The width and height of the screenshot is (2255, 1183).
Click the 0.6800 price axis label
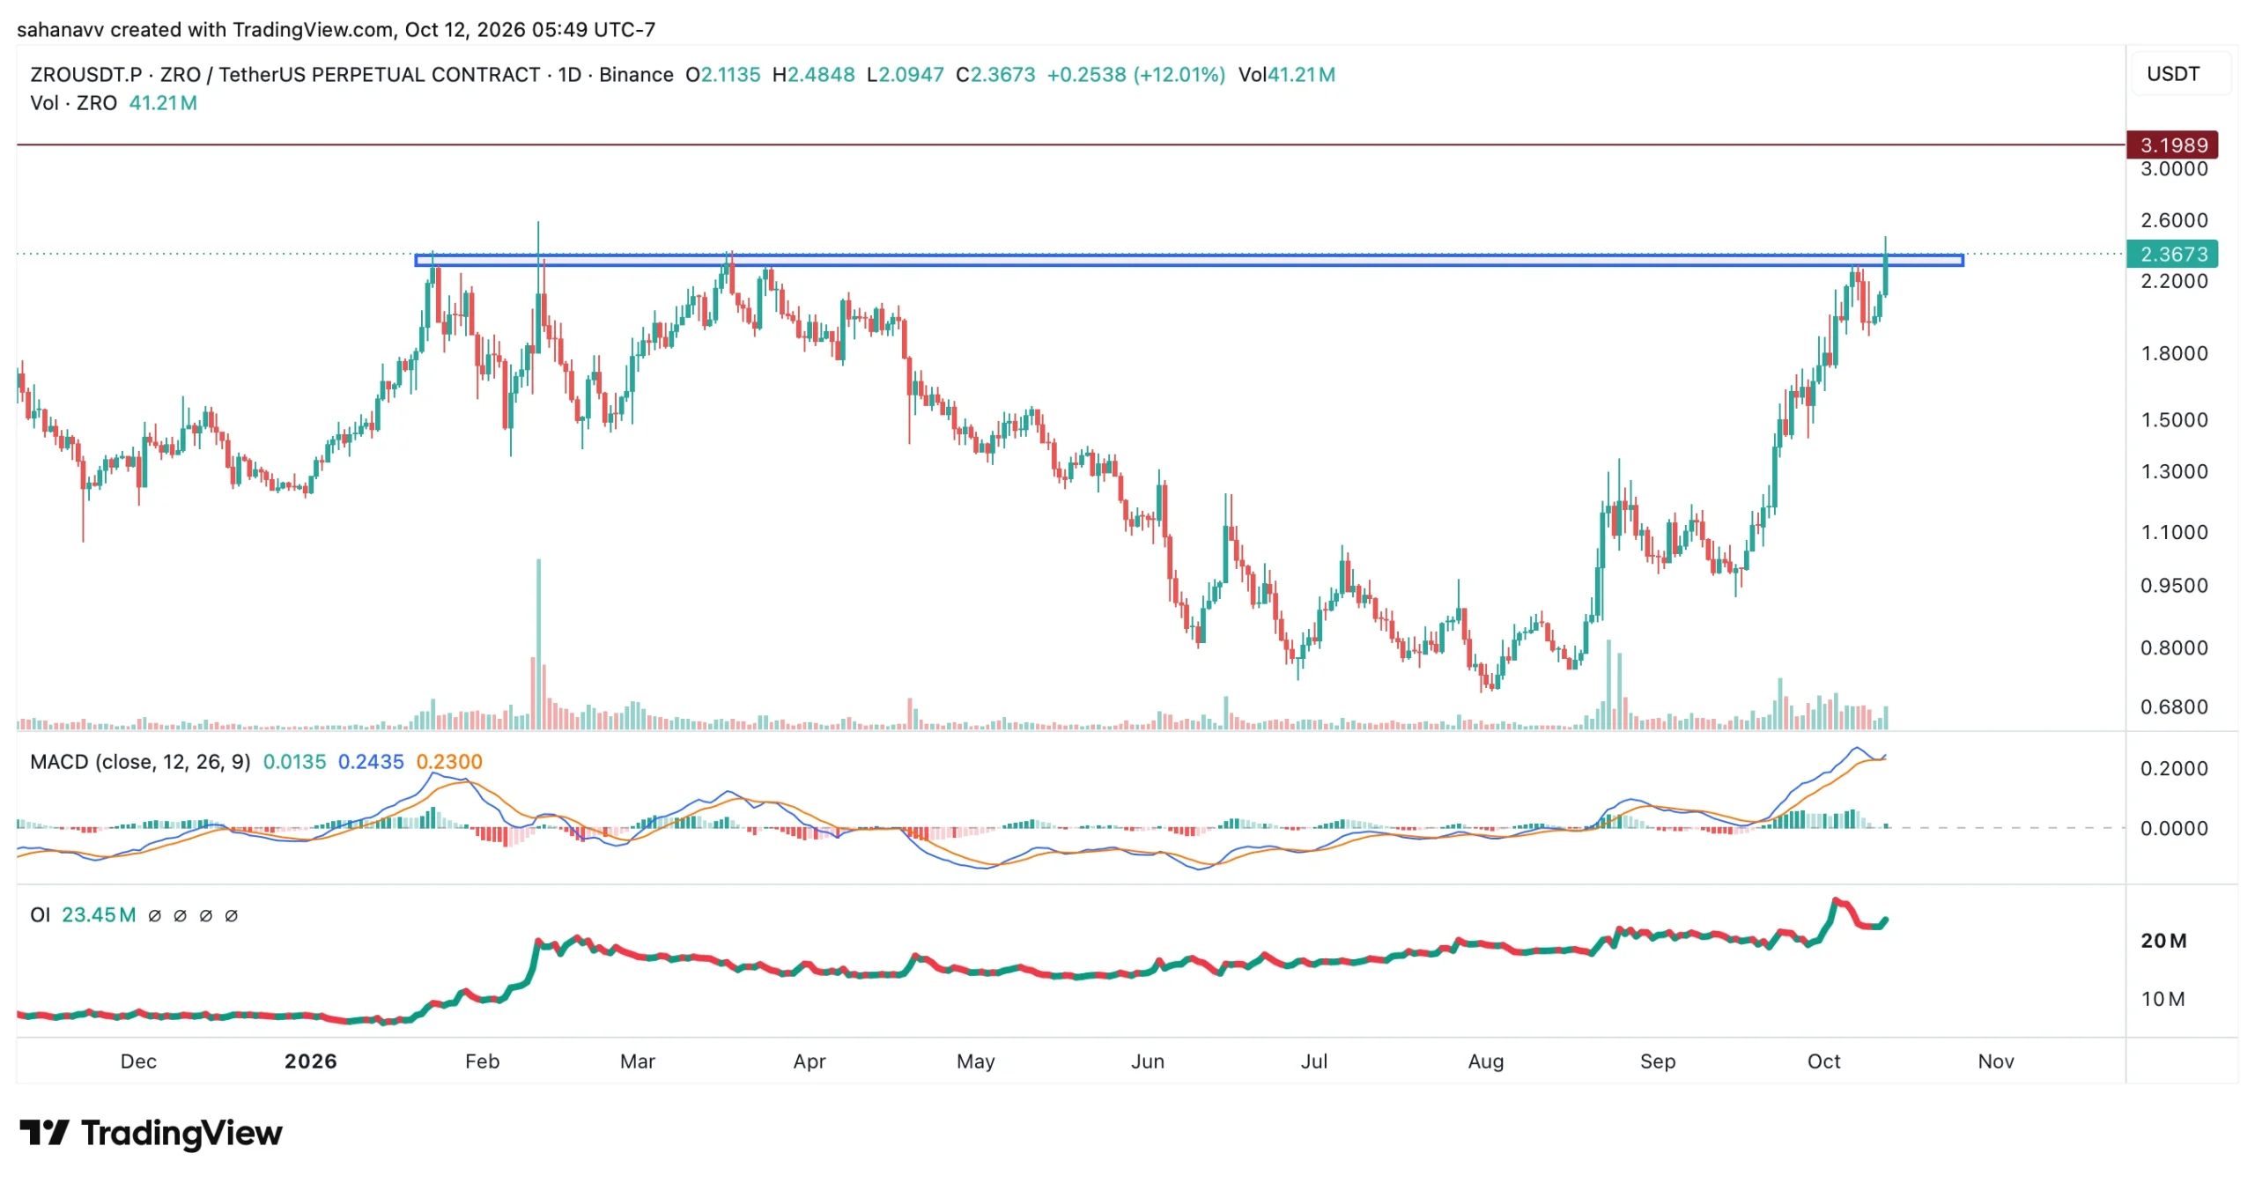point(2174,706)
